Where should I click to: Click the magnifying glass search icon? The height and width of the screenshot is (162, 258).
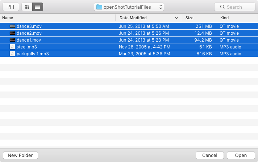click(222, 7)
